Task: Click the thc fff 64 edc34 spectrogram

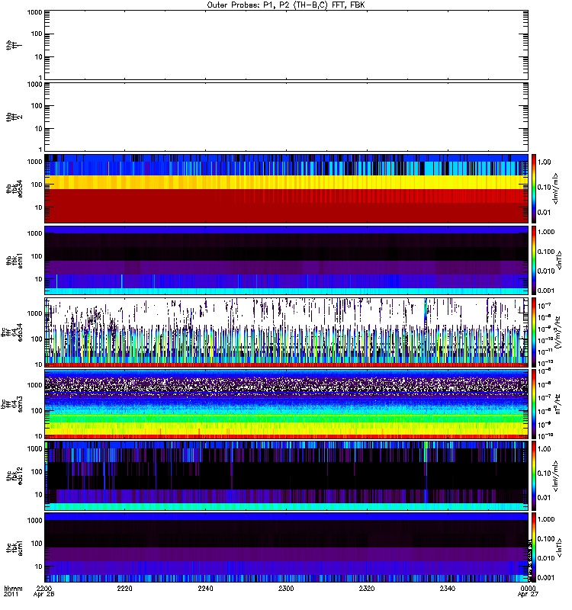Action: click(x=287, y=332)
